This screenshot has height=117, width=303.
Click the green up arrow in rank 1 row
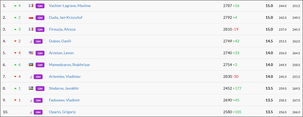coord(15,6)
